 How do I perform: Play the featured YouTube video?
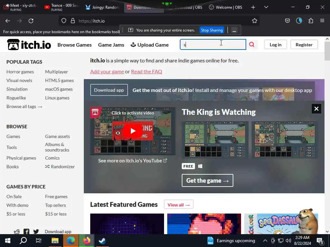pos(133,131)
